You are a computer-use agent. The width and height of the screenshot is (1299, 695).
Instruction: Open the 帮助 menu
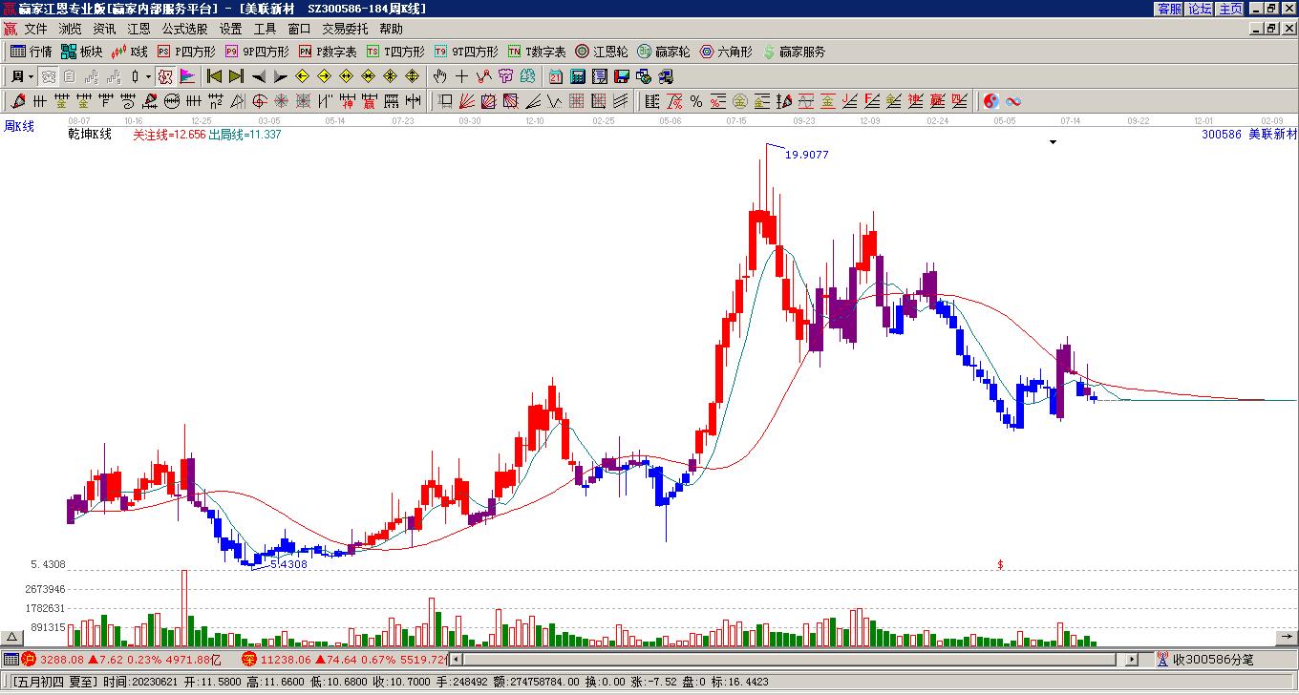coord(391,29)
